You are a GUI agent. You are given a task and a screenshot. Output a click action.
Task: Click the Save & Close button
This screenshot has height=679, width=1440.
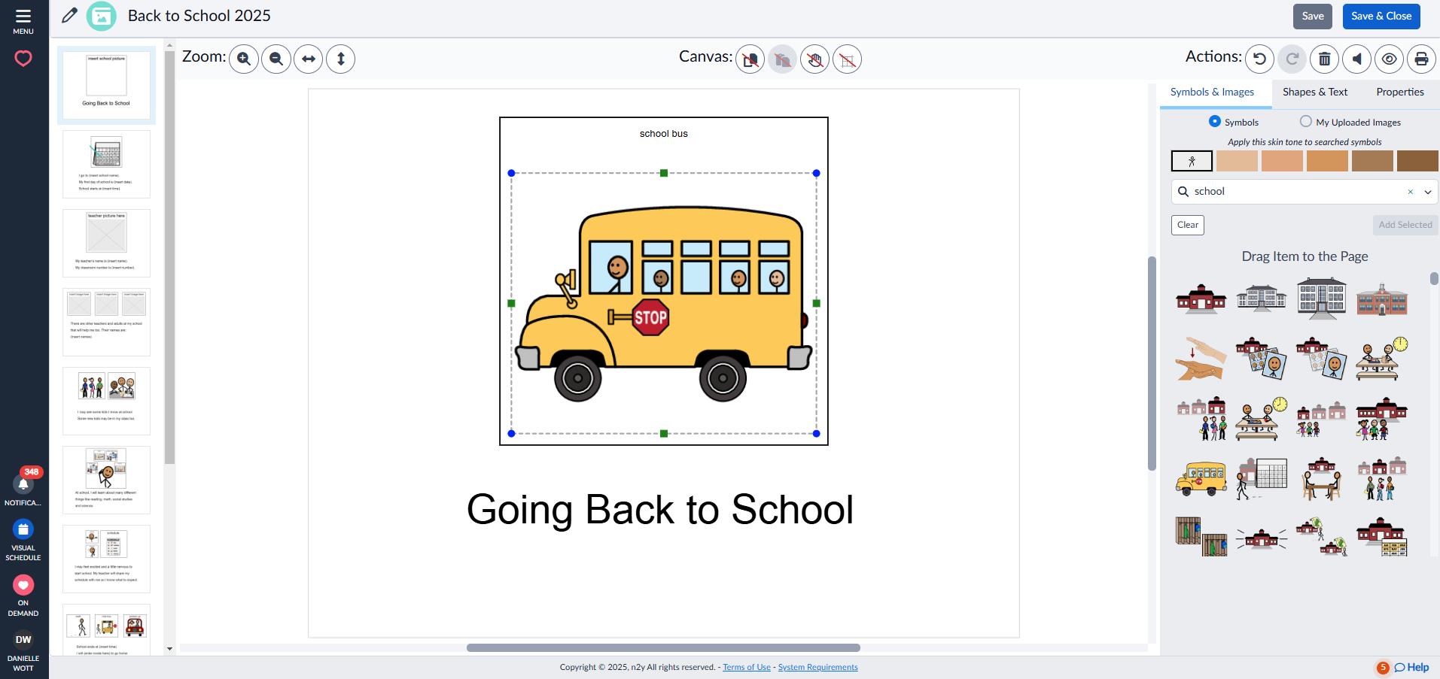1381,16
